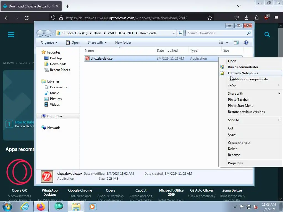This screenshot has height=212, width=283.
Task: Open Firefox downloads panel
Action: (x=246, y=18)
